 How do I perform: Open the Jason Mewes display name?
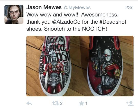click(44, 7)
